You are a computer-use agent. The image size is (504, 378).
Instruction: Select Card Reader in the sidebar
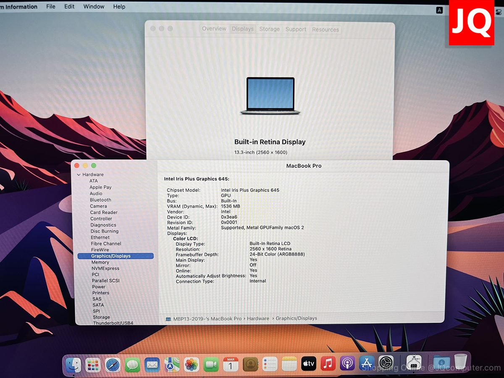[x=104, y=213]
